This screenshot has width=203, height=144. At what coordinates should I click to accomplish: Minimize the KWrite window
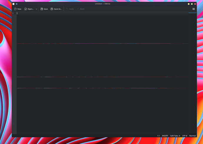pyautogui.click(x=189, y=4)
